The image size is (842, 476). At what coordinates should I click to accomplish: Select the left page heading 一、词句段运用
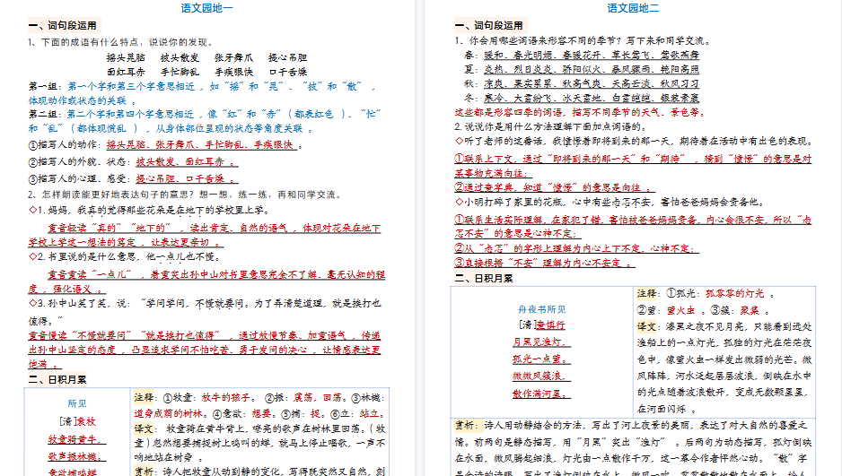point(63,26)
